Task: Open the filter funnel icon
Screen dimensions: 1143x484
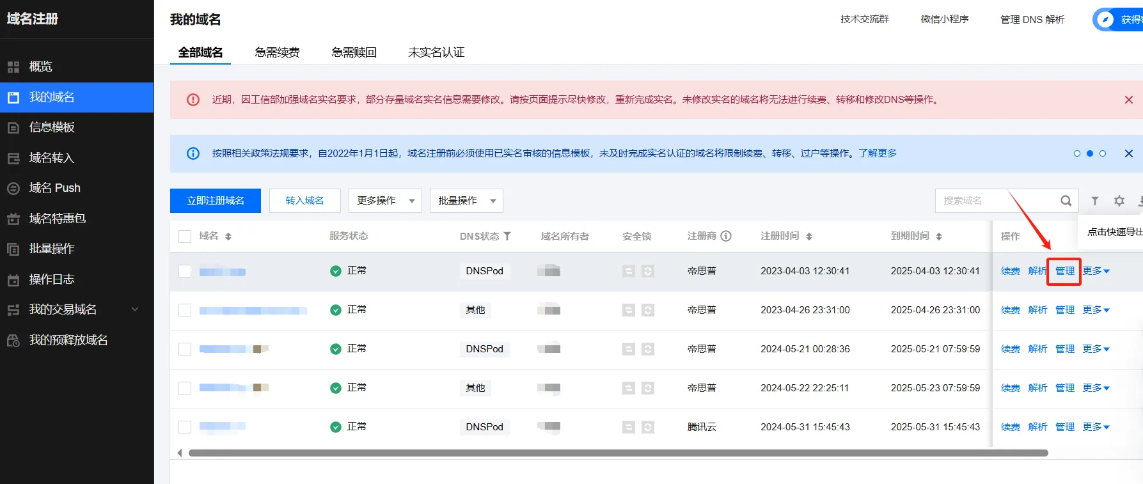Action: click(x=1095, y=201)
